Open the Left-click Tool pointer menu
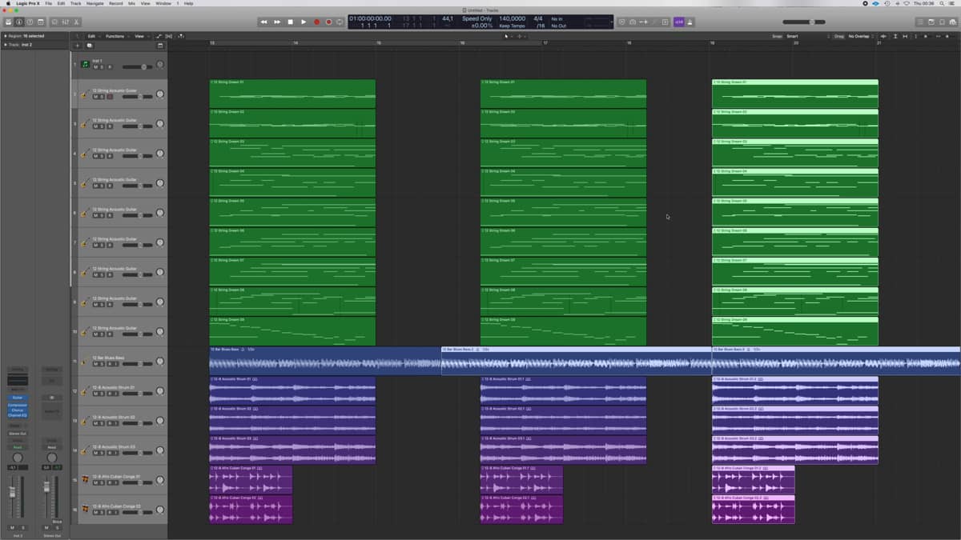This screenshot has height=540, width=961. coord(508,36)
